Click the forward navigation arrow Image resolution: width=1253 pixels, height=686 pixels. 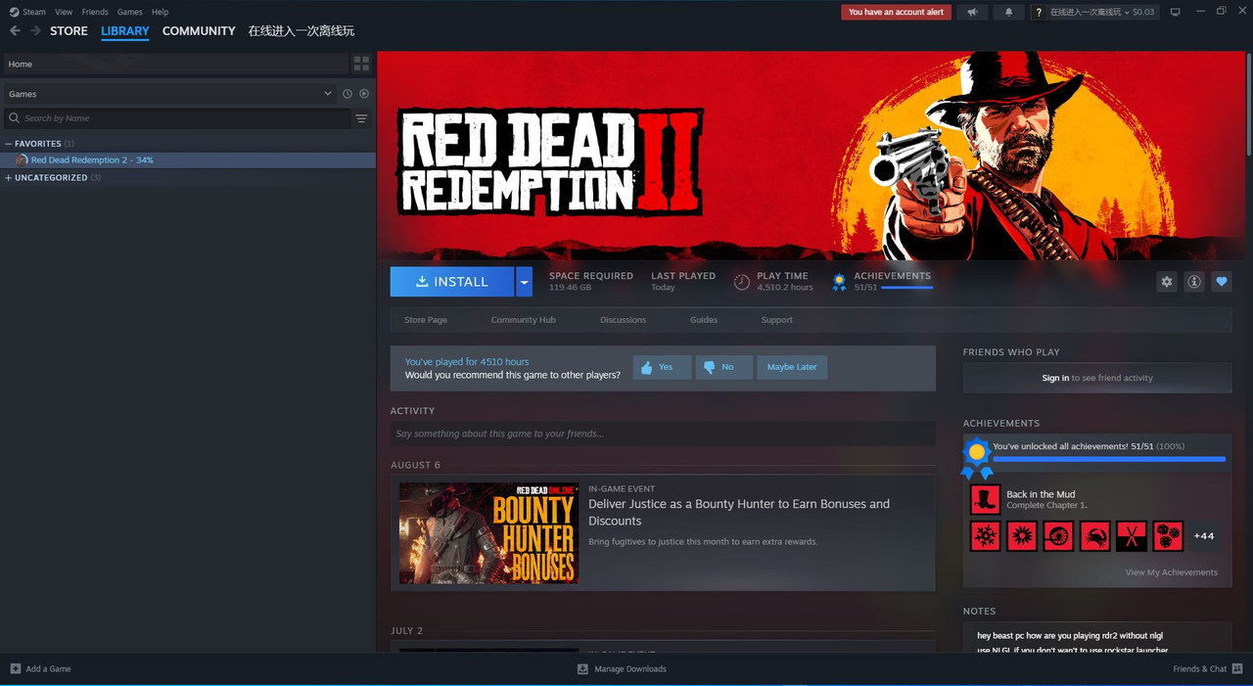[x=36, y=31]
